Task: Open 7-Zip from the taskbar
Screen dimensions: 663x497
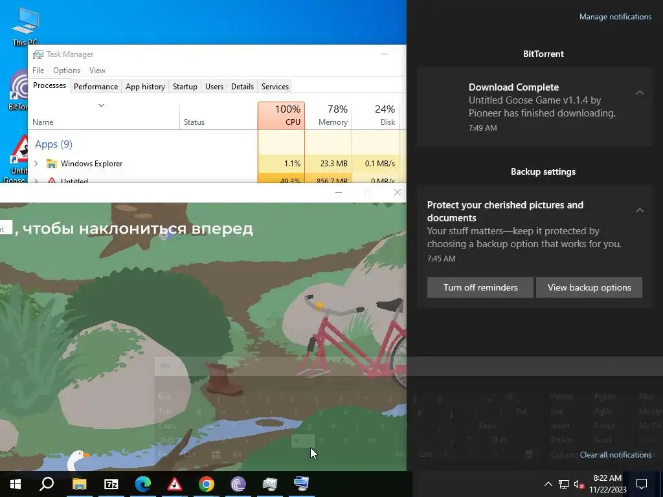Action: tap(111, 484)
